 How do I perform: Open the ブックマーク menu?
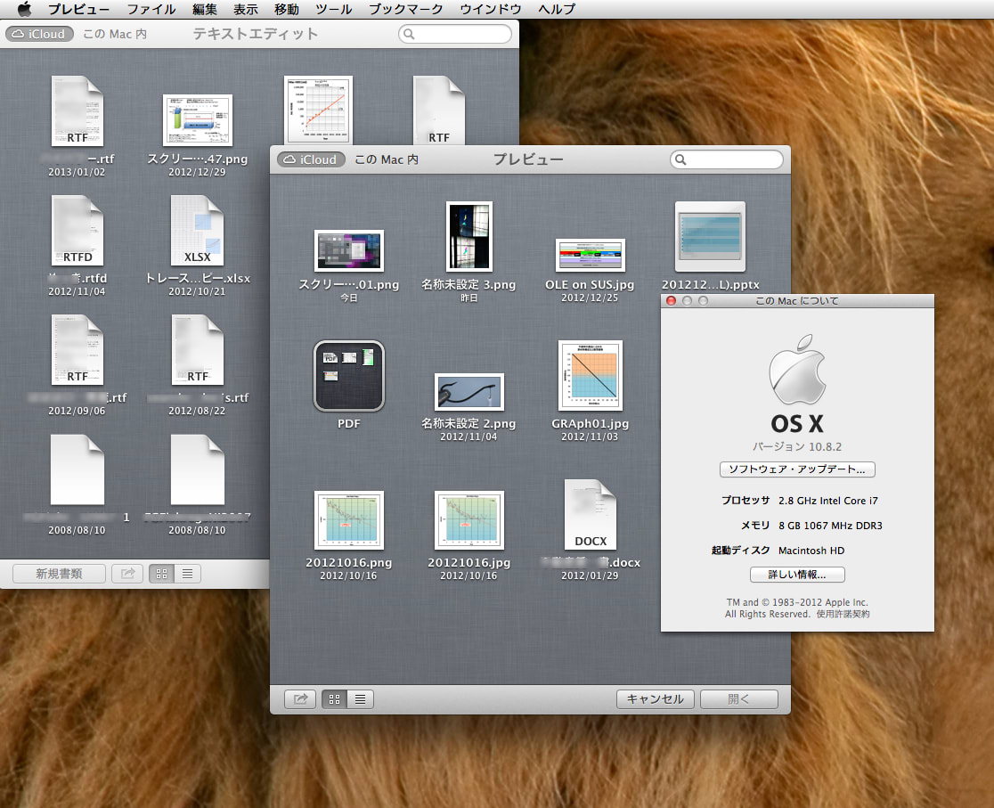click(x=406, y=9)
